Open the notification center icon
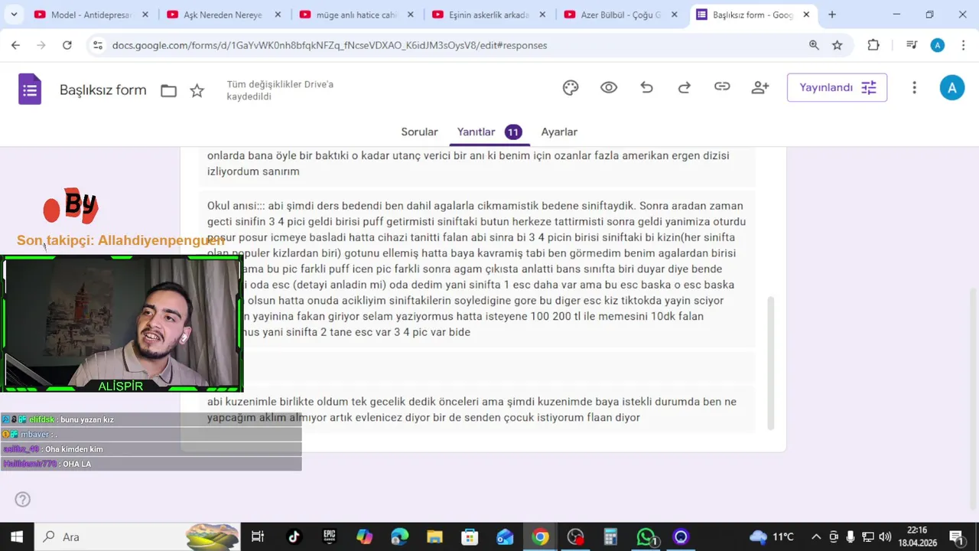Viewport: 979px width, 551px height. pyautogui.click(x=956, y=536)
